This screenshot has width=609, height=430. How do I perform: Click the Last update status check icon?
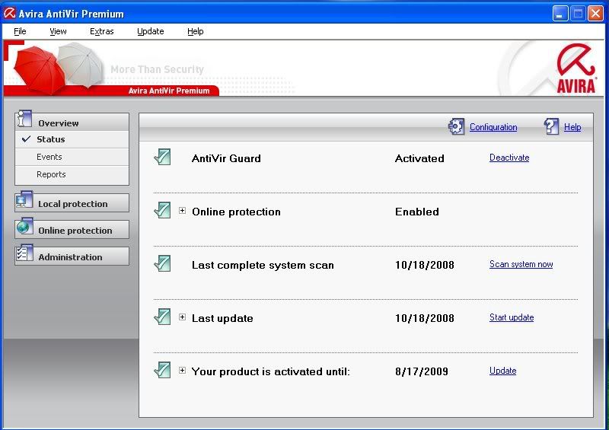coord(162,317)
